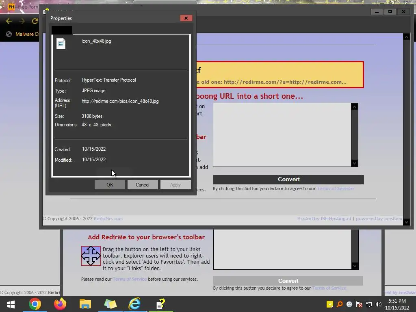
Task: Click OK in the Properties dialog
Action: point(110,185)
